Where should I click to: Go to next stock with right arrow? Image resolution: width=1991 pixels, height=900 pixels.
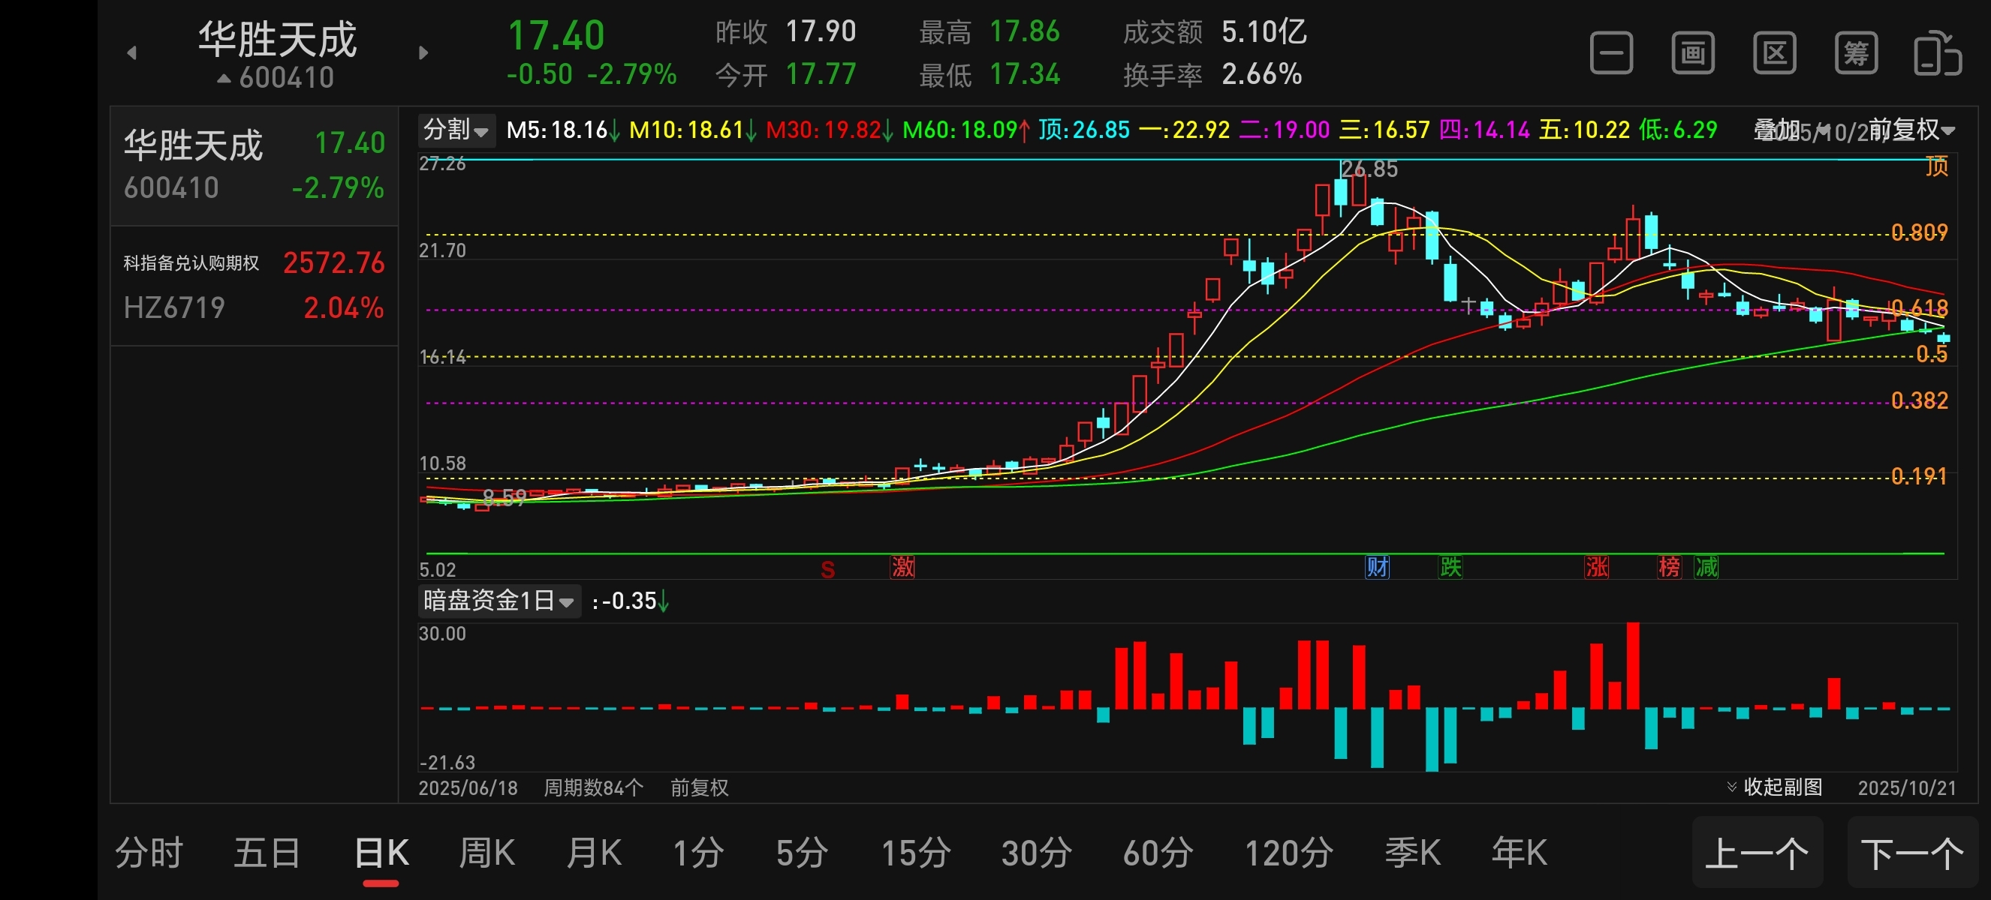pyautogui.click(x=423, y=52)
